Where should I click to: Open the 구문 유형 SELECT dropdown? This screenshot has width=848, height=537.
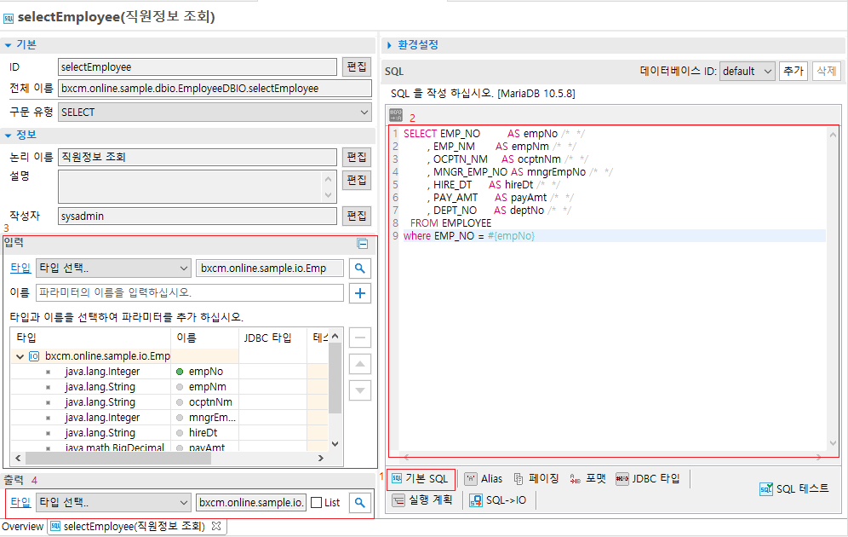click(x=215, y=112)
